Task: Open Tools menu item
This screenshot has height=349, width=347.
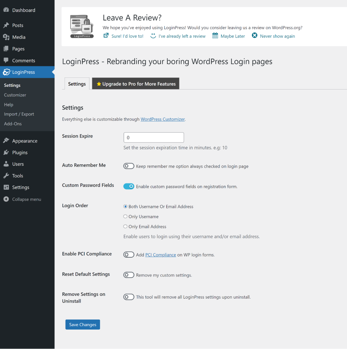Action: [x=27, y=176]
